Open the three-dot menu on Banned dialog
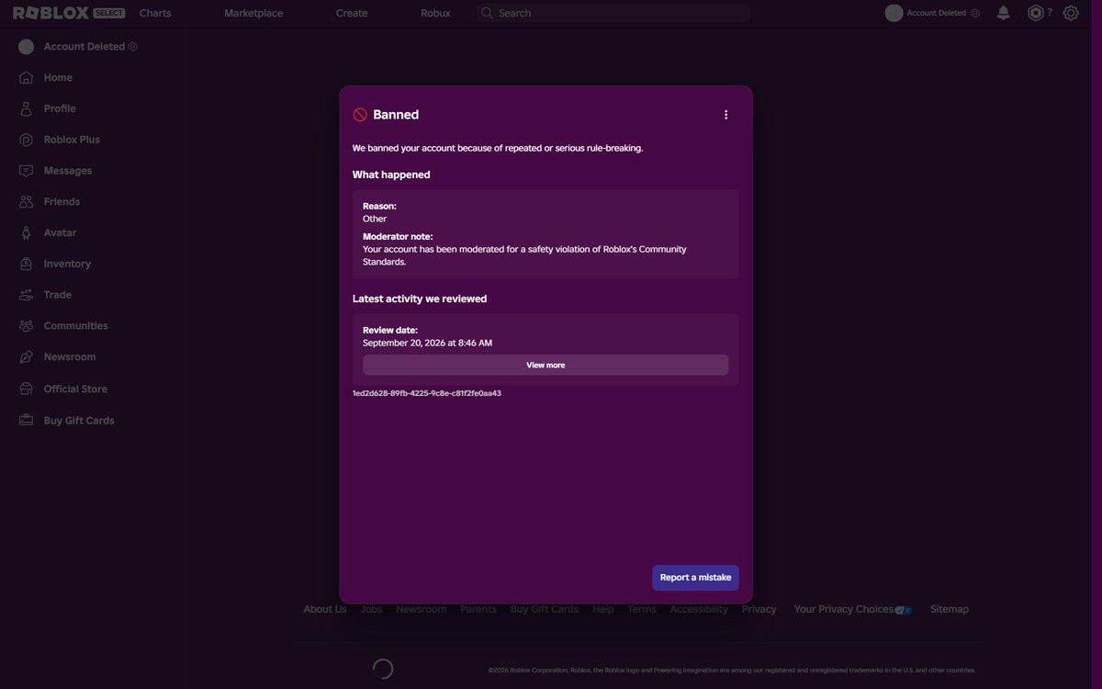The width and height of the screenshot is (1102, 689). coord(725,115)
